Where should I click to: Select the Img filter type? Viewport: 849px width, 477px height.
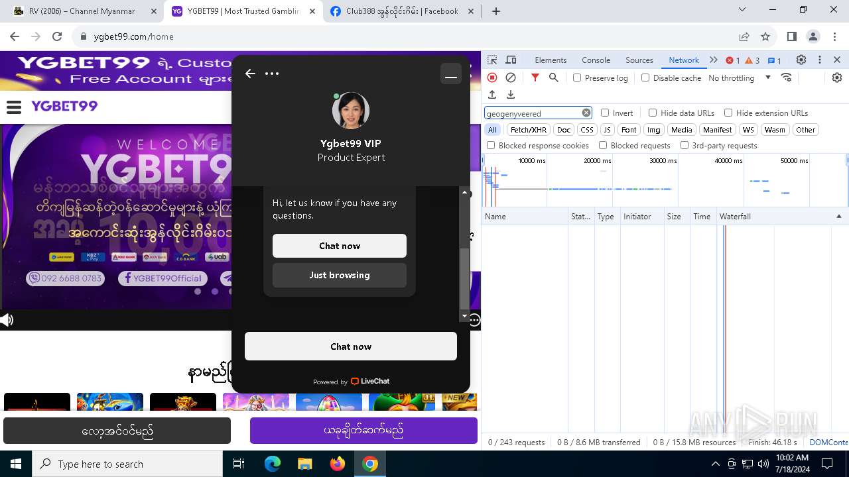654,130
